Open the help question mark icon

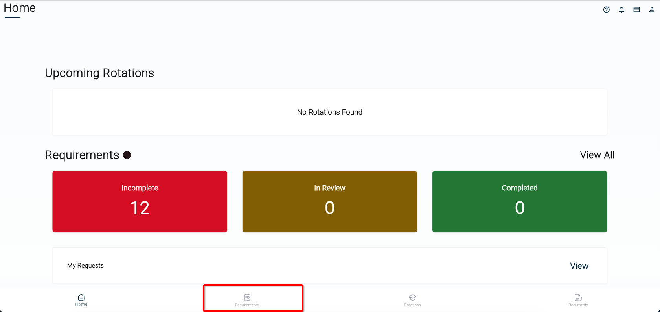click(606, 10)
